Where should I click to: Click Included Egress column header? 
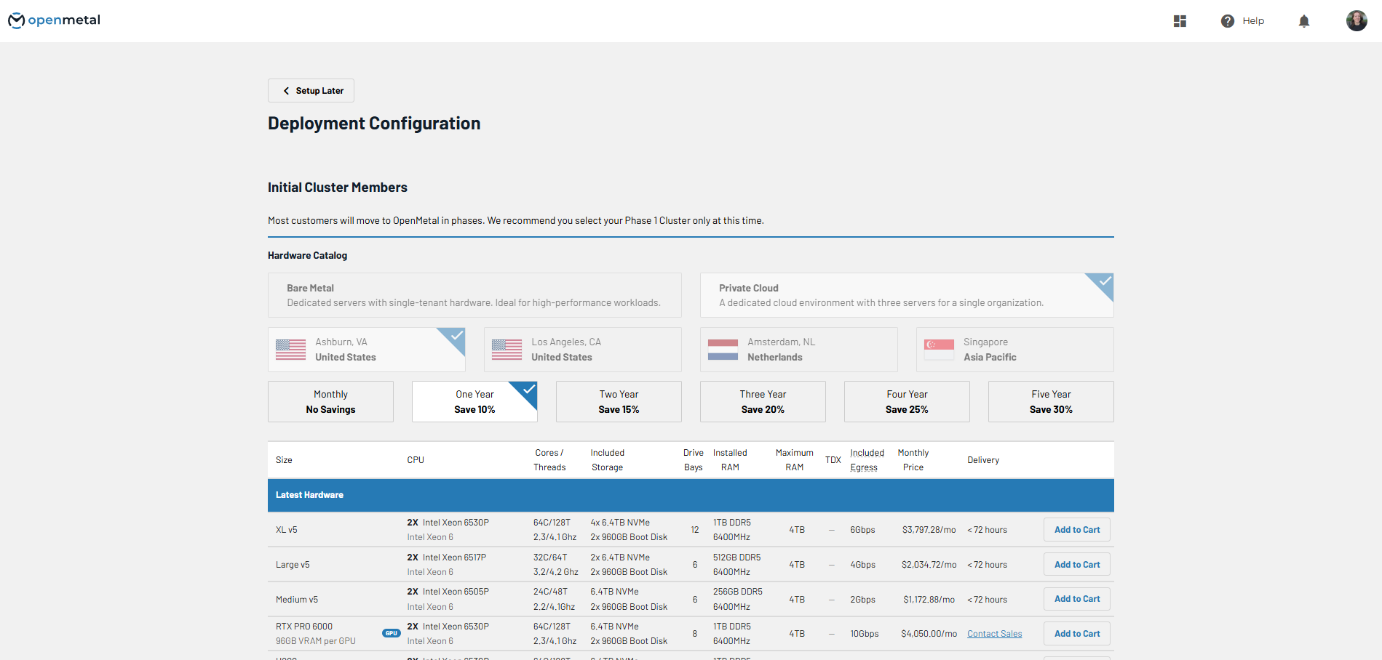(867, 460)
